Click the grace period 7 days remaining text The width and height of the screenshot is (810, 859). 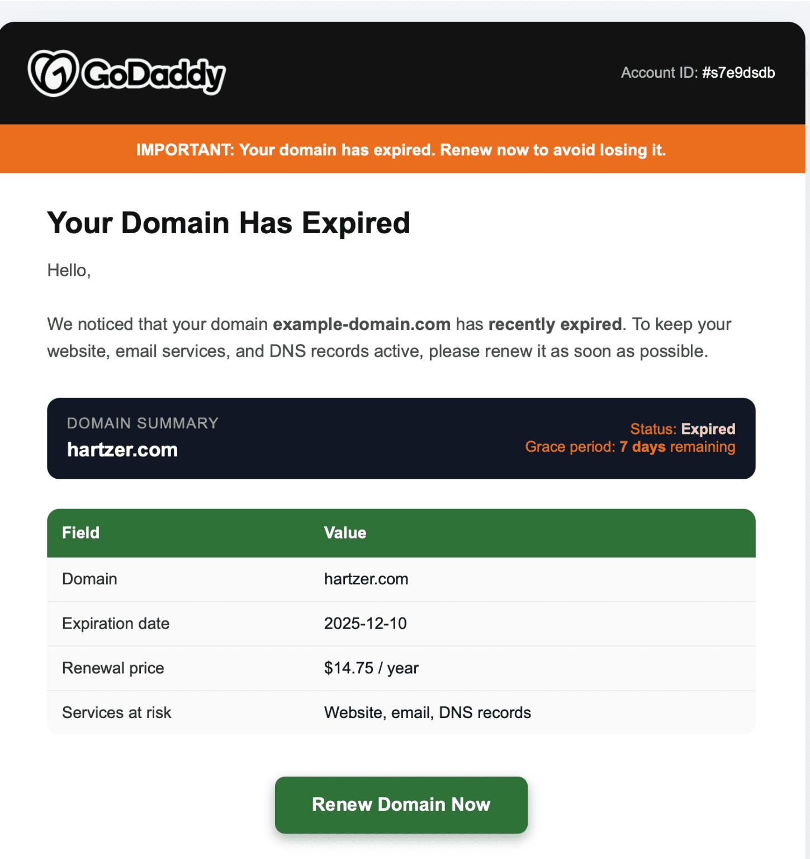point(630,447)
